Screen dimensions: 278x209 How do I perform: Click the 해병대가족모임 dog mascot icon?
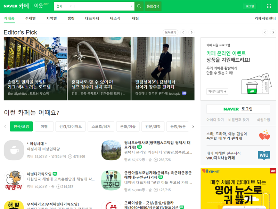(14, 180)
